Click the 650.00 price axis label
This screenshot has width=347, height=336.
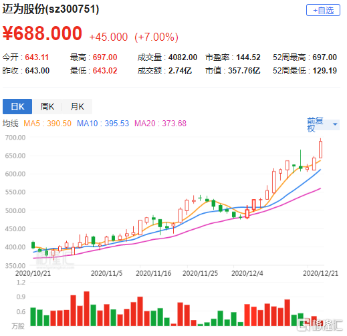15,156
